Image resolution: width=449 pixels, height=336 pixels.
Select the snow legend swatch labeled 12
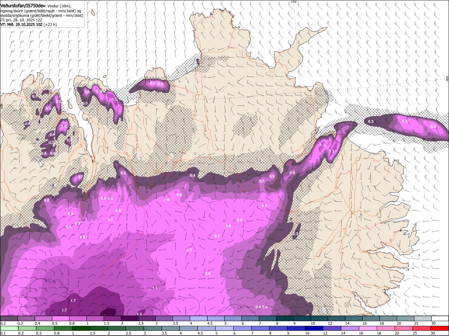click(x=337, y=318)
